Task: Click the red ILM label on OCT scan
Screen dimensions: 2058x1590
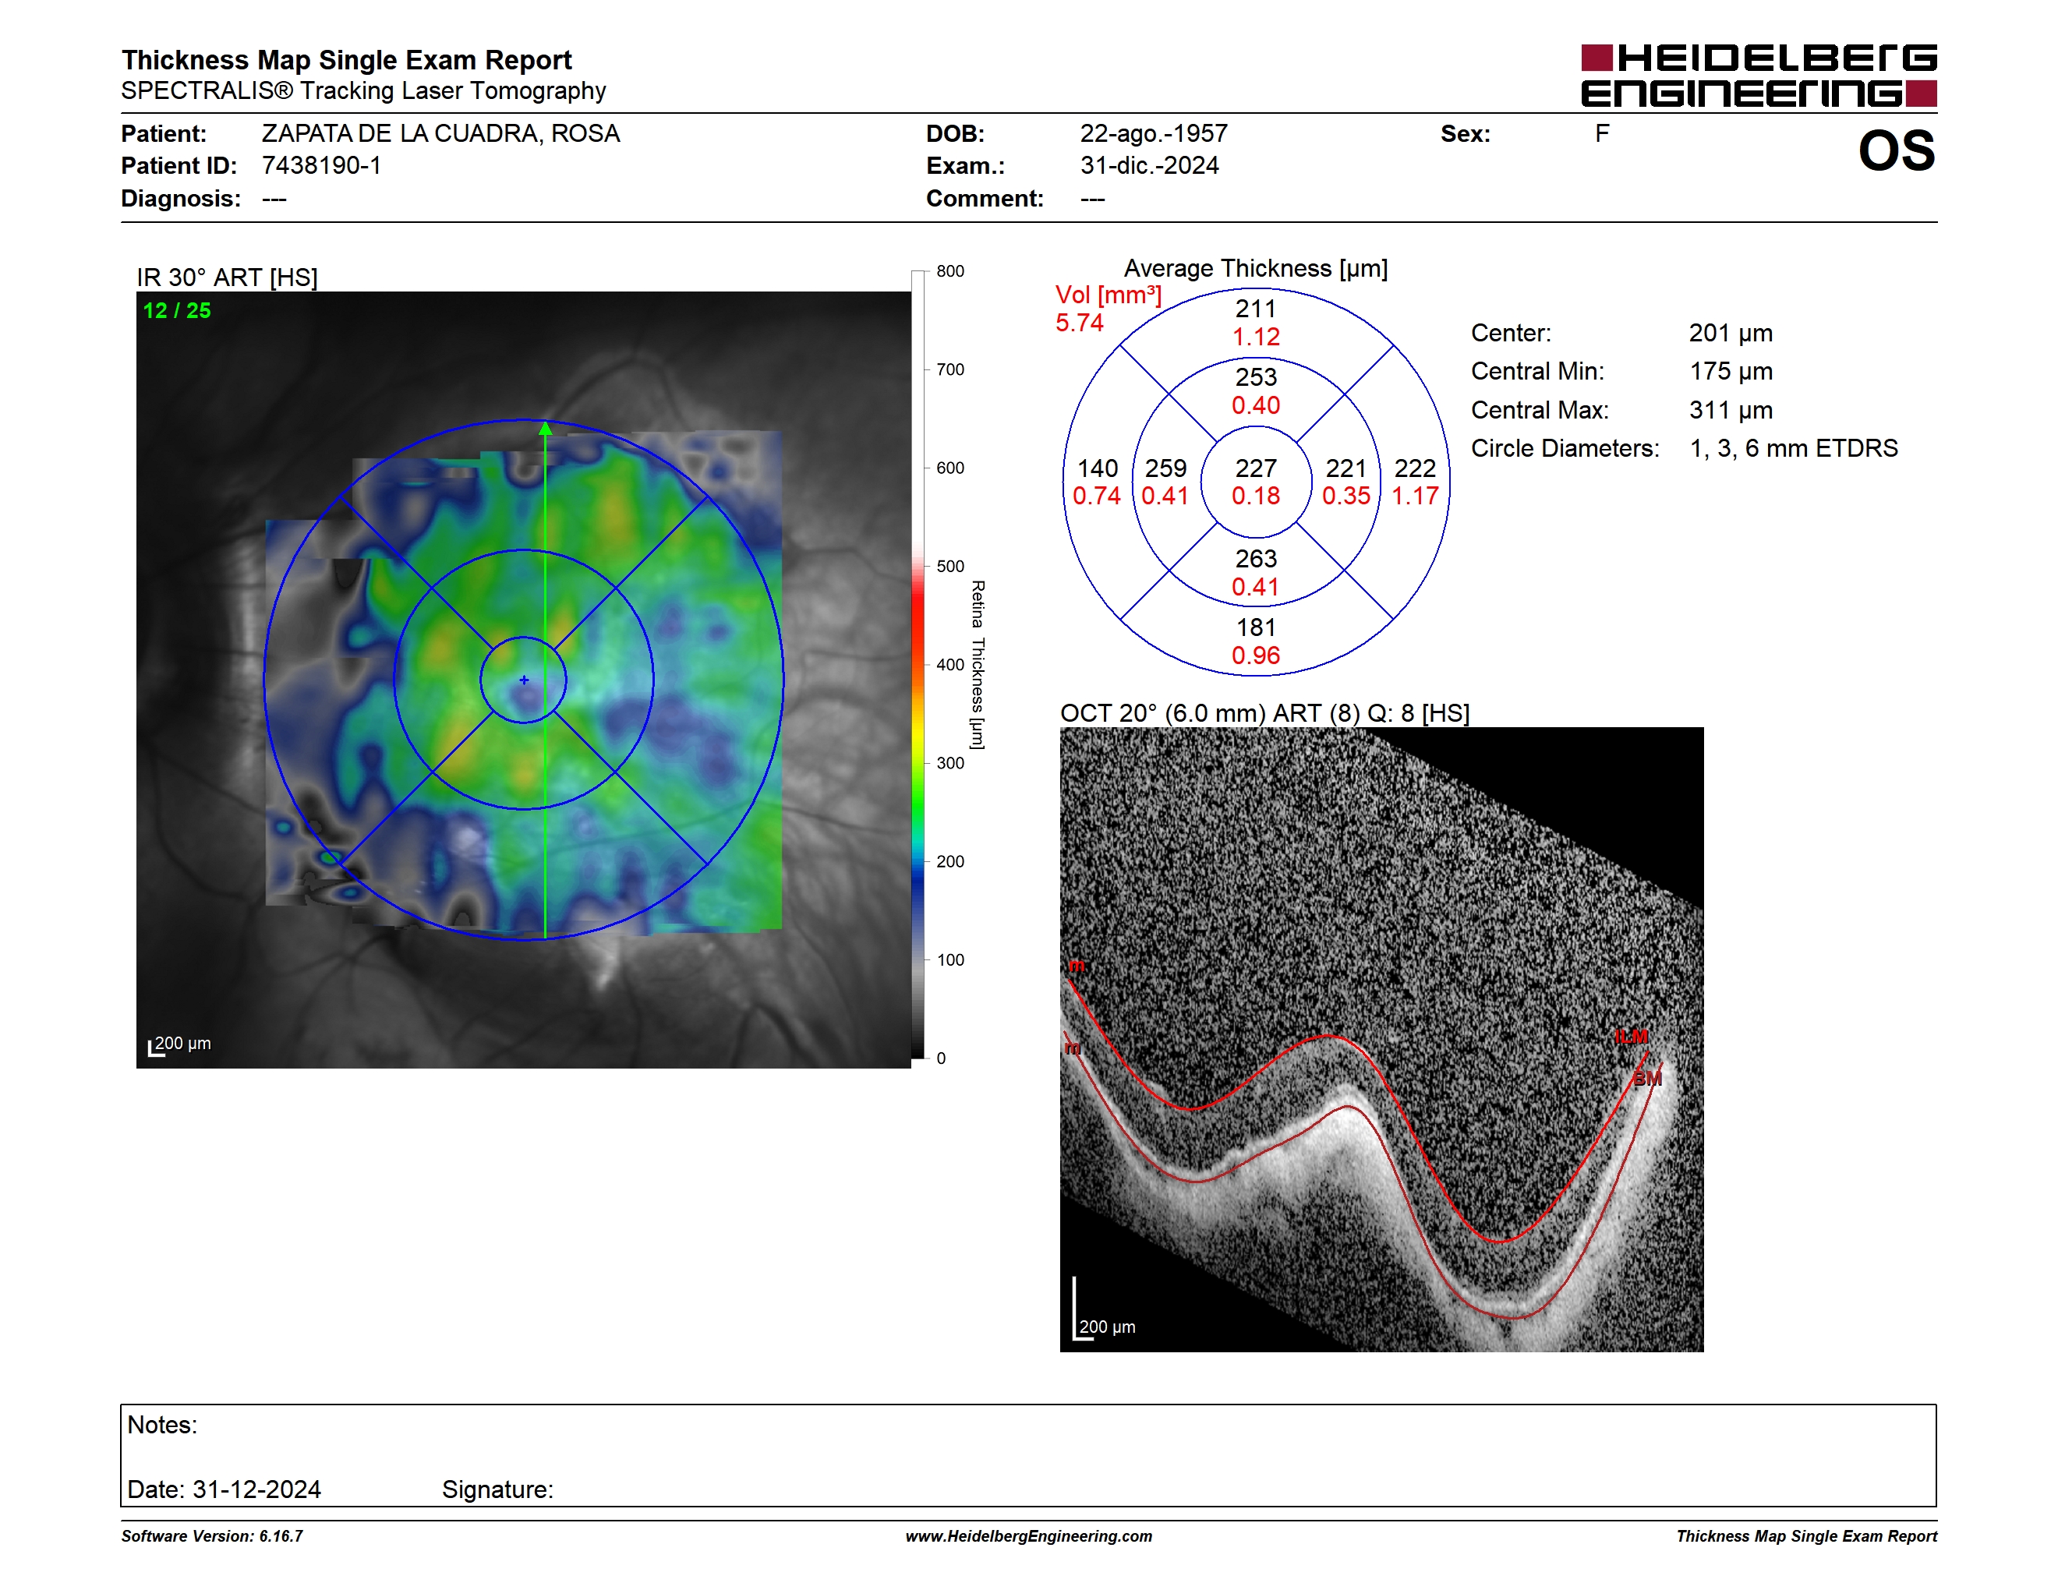Action: (1631, 1037)
